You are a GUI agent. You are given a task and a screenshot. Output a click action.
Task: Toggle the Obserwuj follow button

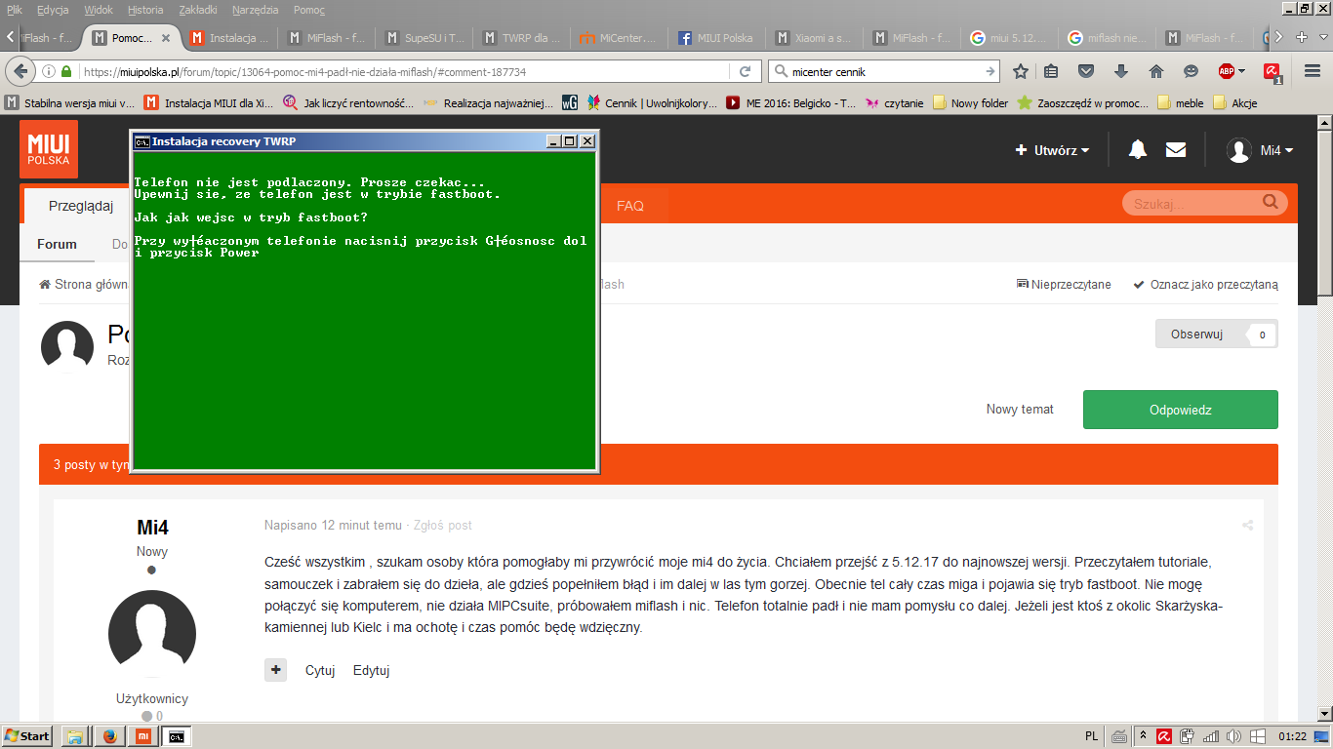[1196, 334]
